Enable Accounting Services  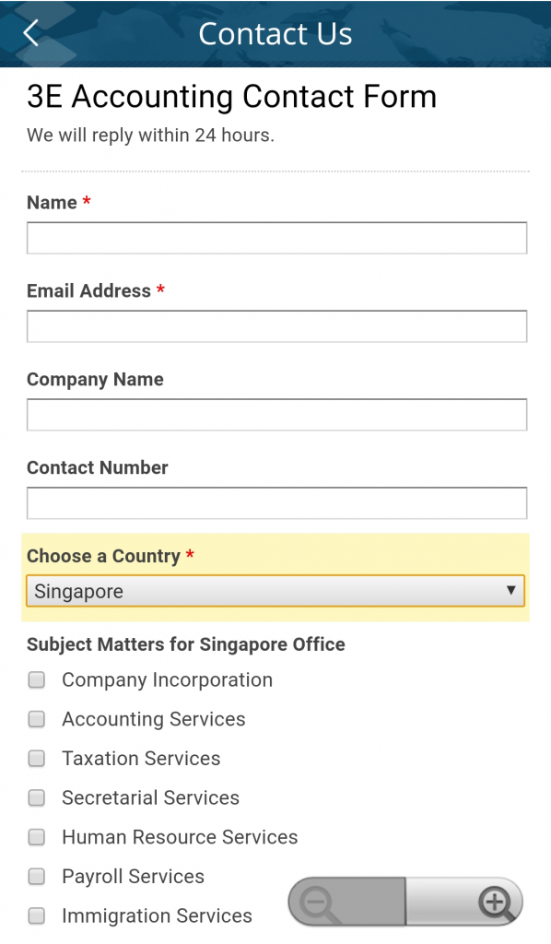pos(36,719)
